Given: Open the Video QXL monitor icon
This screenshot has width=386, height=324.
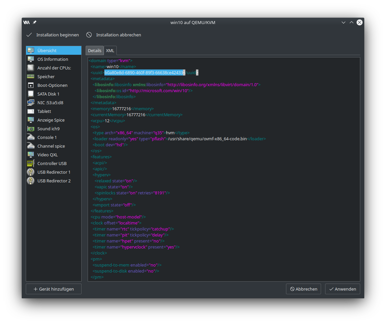Looking at the screenshot, I should point(31,155).
